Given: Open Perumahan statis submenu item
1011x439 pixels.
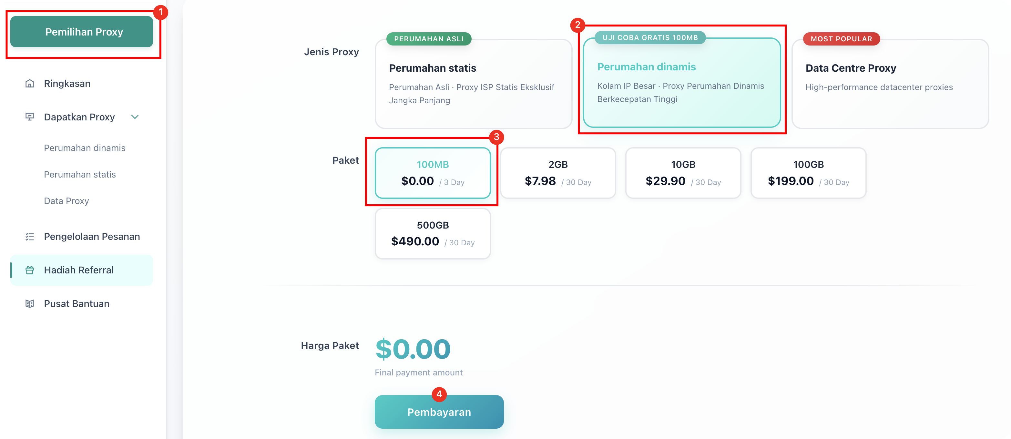Looking at the screenshot, I should coord(80,174).
